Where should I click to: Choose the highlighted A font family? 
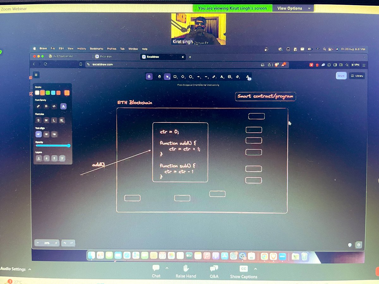coord(63,106)
